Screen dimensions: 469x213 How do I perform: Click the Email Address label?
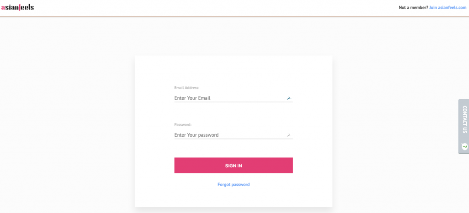[x=187, y=88]
